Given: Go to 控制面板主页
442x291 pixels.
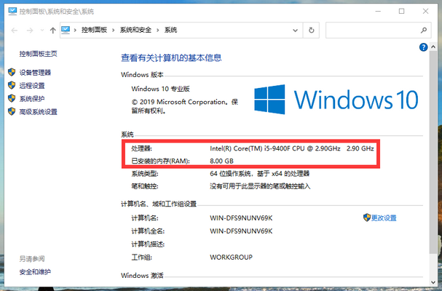Looking at the screenshot, I should pos(38,54).
